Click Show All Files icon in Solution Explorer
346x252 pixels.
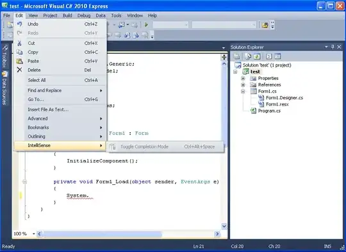[248, 56]
